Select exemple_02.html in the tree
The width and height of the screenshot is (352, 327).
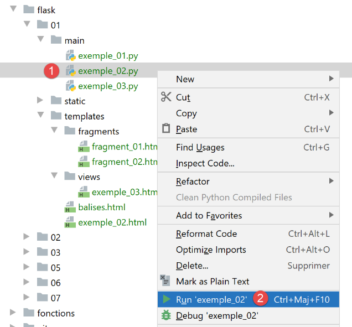tap(112, 222)
